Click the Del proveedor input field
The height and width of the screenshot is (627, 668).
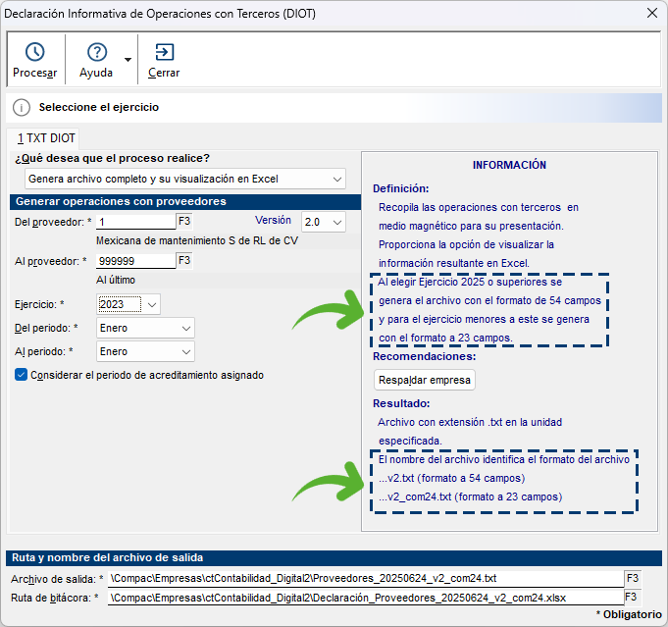tap(134, 223)
